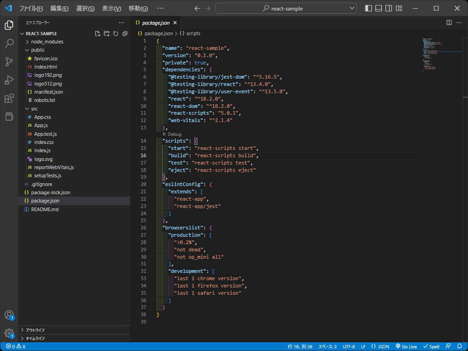The width and height of the screenshot is (468, 351).
Task: Open the notebook-like icon below Extensions
Action: [x=9, y=117]
